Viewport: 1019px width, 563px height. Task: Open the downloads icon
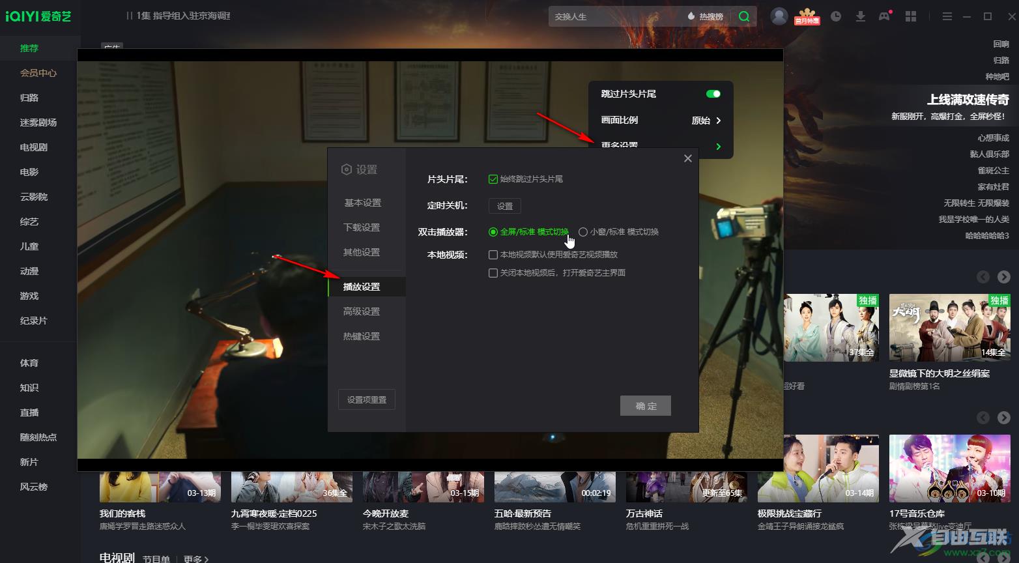click(x=860, y=16)
